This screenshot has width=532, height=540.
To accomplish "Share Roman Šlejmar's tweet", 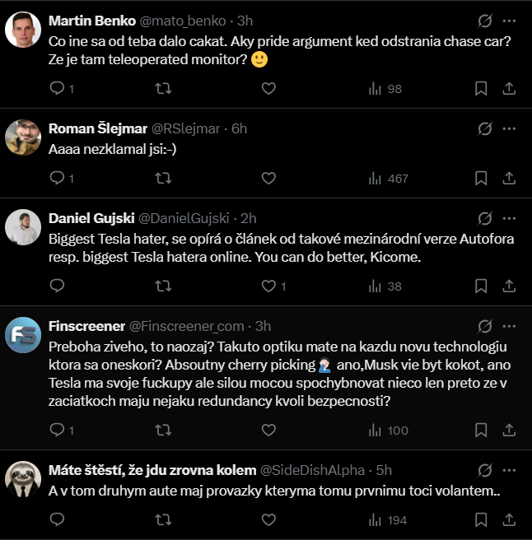I will click(509, 178).
